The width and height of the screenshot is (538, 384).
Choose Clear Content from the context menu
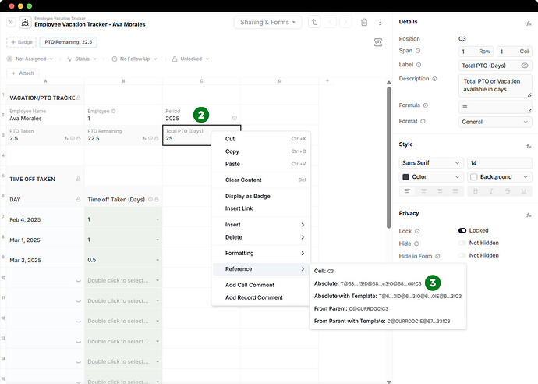pos(242,180)
